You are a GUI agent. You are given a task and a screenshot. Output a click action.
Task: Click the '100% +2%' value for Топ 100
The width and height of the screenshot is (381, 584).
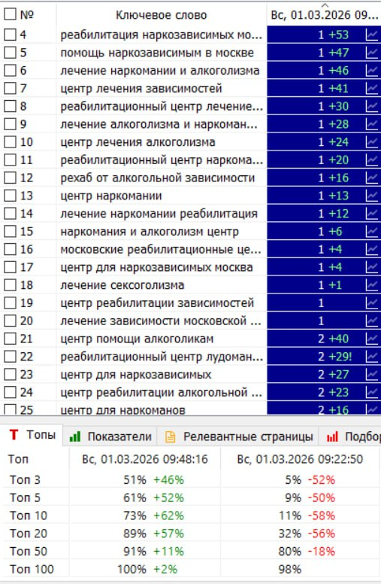147,569
